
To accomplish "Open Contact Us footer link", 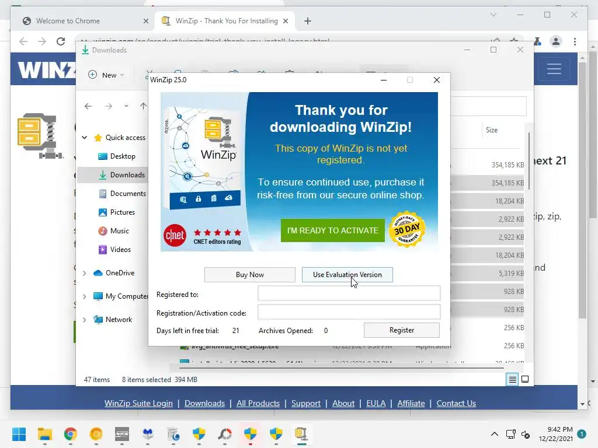I will pyautogui.click(x=456, y=403).
